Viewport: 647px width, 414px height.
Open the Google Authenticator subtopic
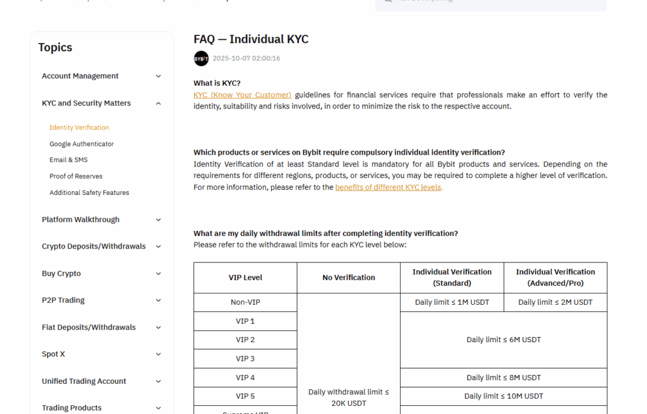[82, 144]
